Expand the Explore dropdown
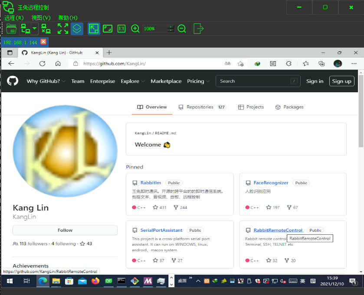364x295 pixels. (133, 81)
